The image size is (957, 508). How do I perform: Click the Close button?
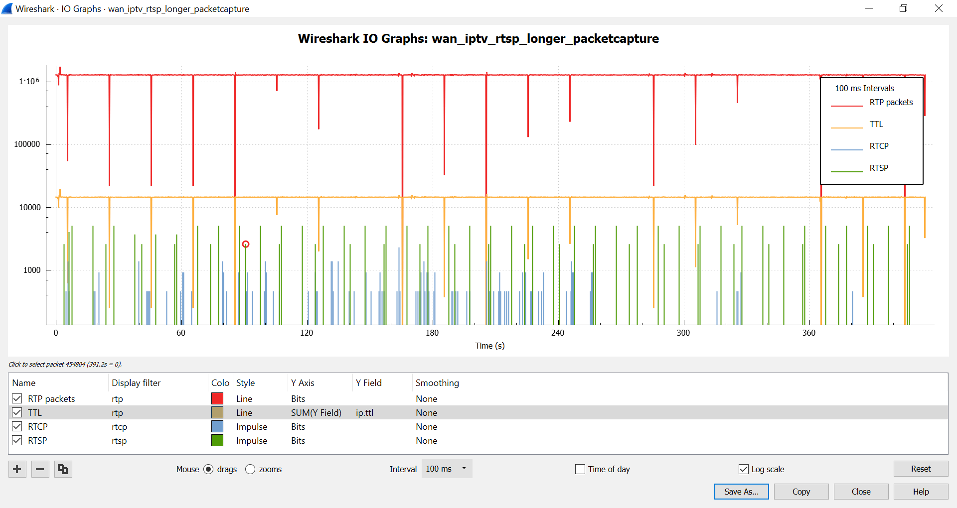click(861, 492)
